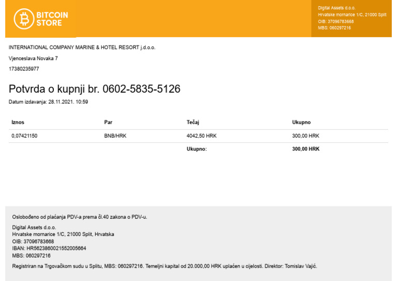Select the 'Oslobođeno od plaćanja PDV-a' notice
This screenshot has height=281, width=397.
point(80,217)
